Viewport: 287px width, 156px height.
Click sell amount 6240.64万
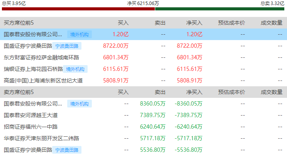tap(153, 127)
